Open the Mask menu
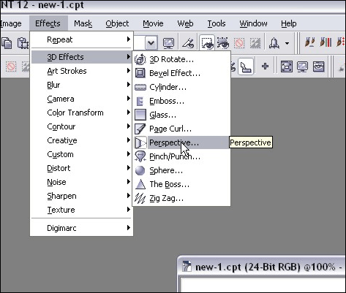Image resolution: width=346 pixels, height=293 pixels. (83, 23)
